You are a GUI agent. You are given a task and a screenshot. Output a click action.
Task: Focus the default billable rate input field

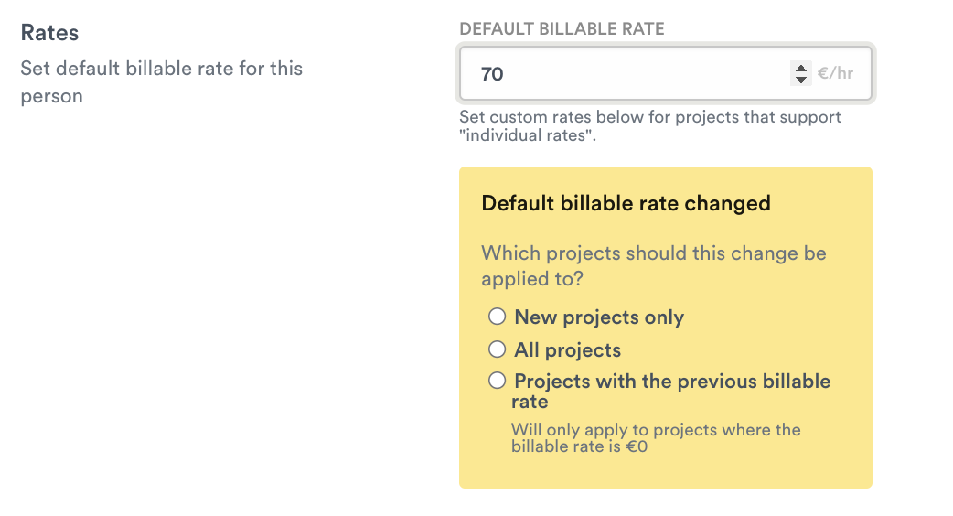pos(622,73)
